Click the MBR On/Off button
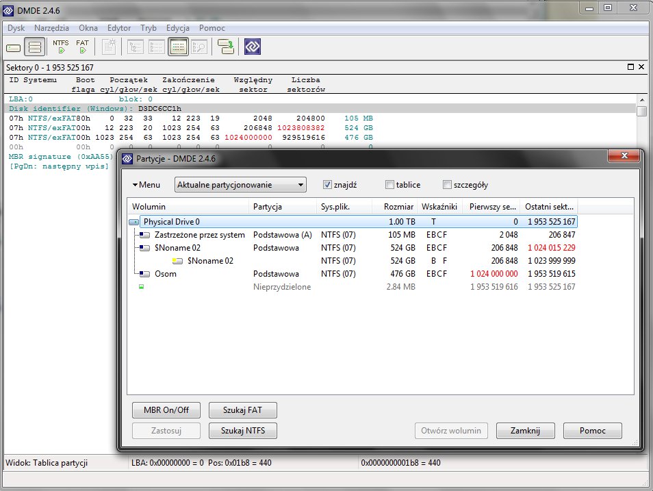 [166, 410]
